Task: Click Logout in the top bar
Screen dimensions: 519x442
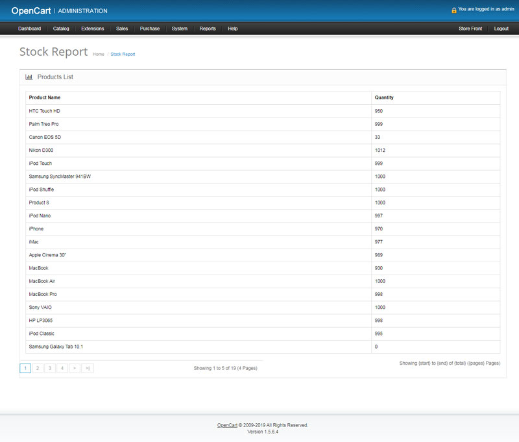Action: pos(501,29)
